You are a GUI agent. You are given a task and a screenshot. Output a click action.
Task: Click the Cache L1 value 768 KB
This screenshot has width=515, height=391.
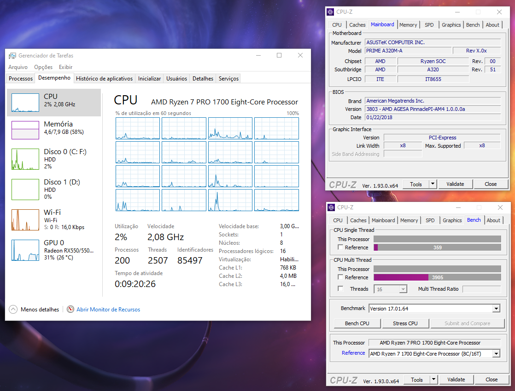click(x=288, y=268)
